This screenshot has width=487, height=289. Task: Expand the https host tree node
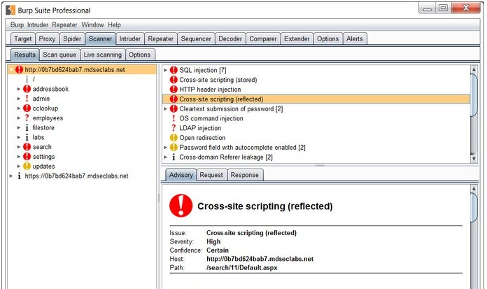pyautogui.click(x=11, y=176)
